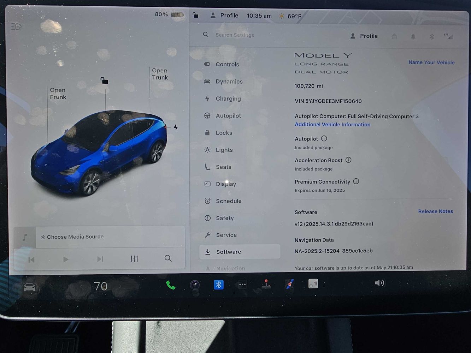Tap the LTE signal strength icon
This screenshot has height=353, width=471.
coord(449,36)
